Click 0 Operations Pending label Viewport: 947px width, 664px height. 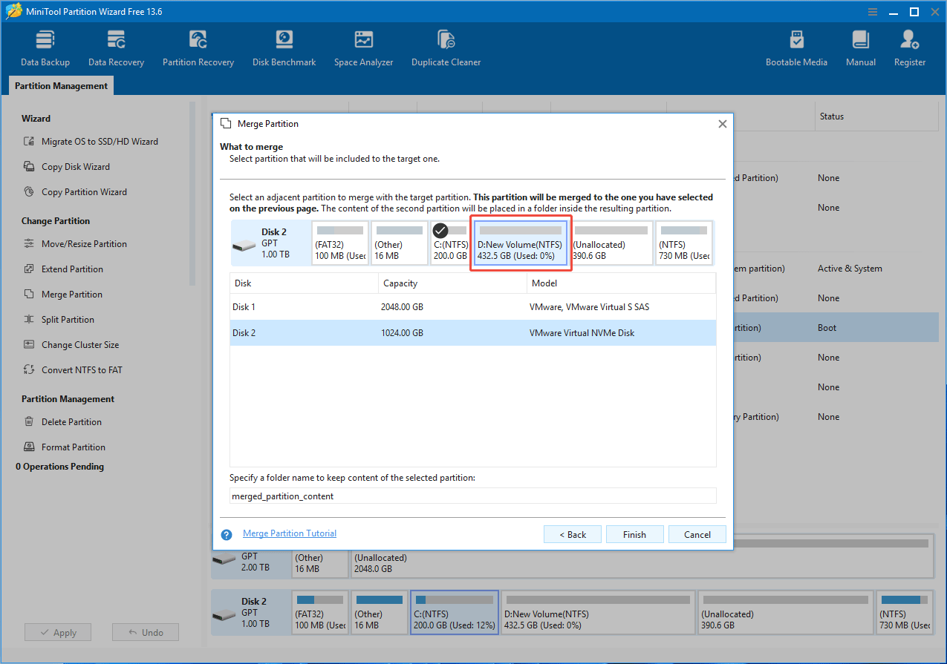59,467
